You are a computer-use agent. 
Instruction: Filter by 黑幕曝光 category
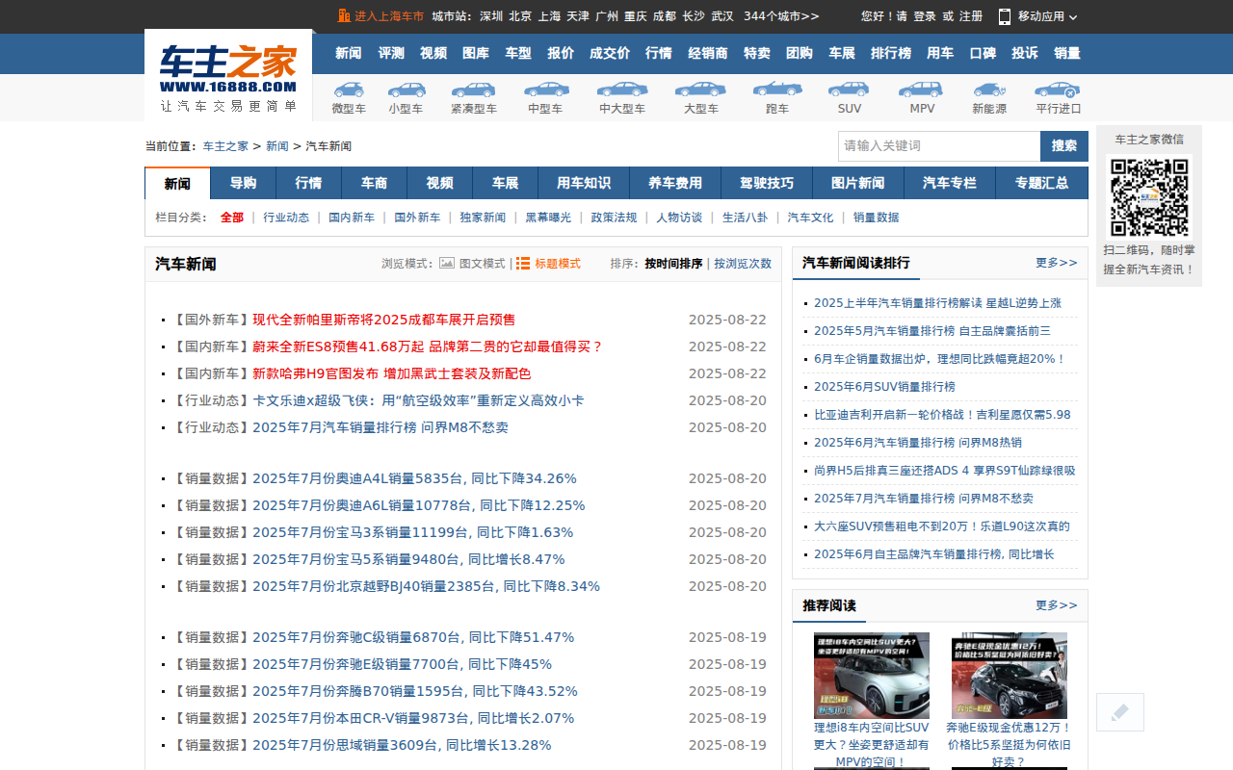(548, 218)
